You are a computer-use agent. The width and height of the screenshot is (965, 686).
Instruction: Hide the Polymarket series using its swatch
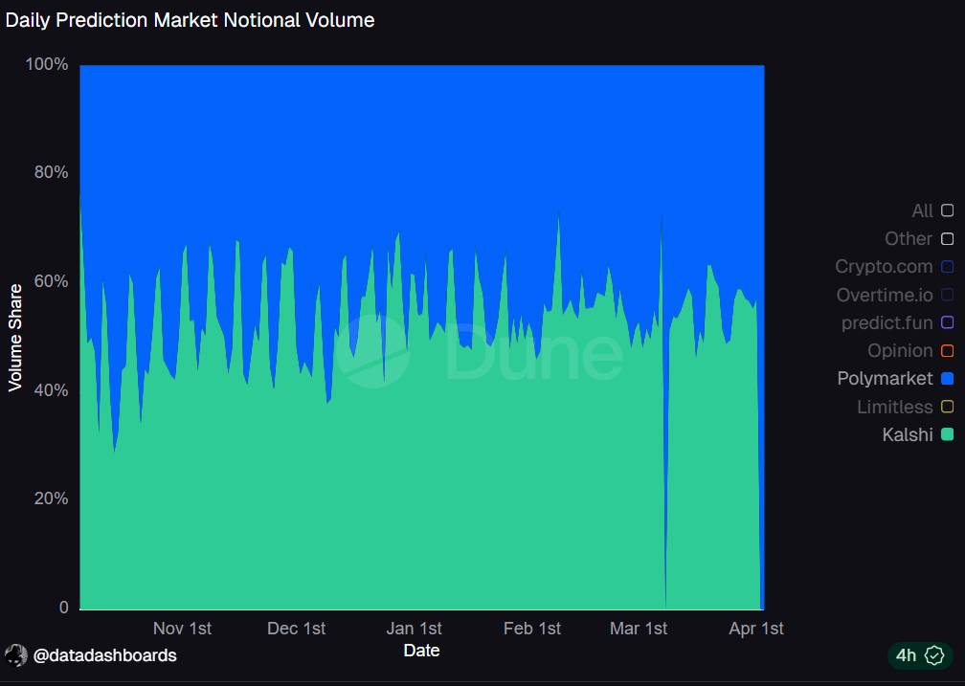[947, 378]
